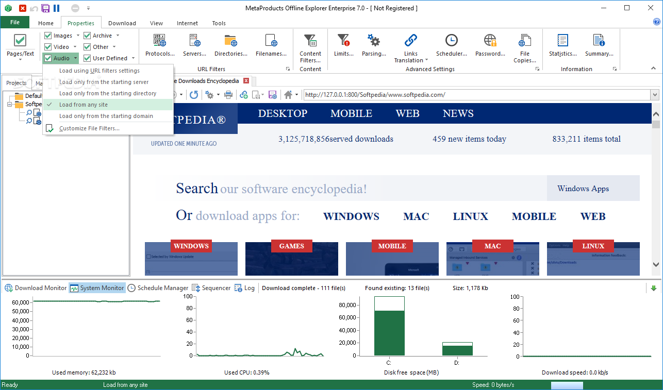Select Load only from the starting domain

click(x=108, y=116)
